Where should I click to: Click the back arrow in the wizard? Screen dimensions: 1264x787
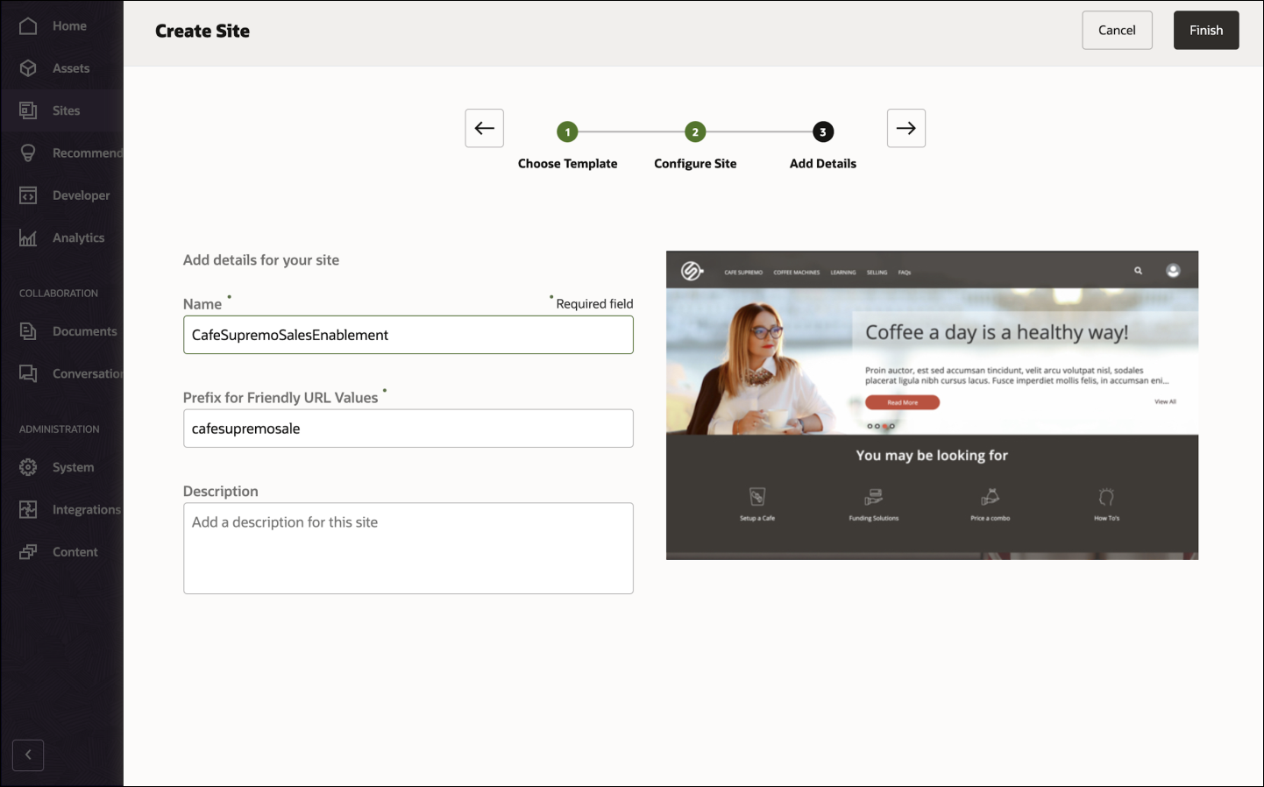(484, 128)
